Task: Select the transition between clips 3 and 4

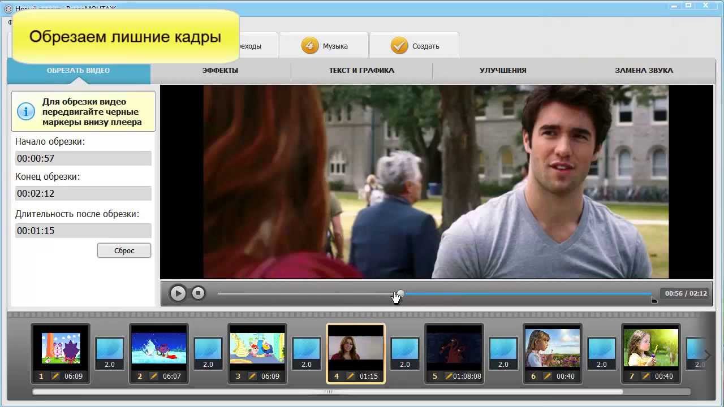Action: pos(307,354)
